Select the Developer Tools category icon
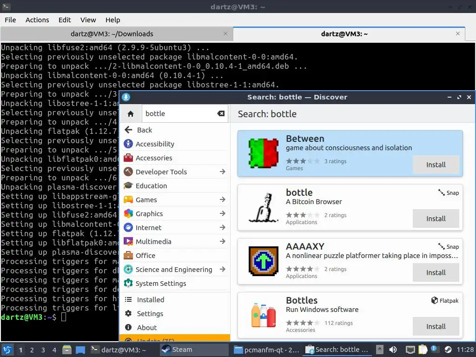This screenshot has height=357, width=476. 128,172
